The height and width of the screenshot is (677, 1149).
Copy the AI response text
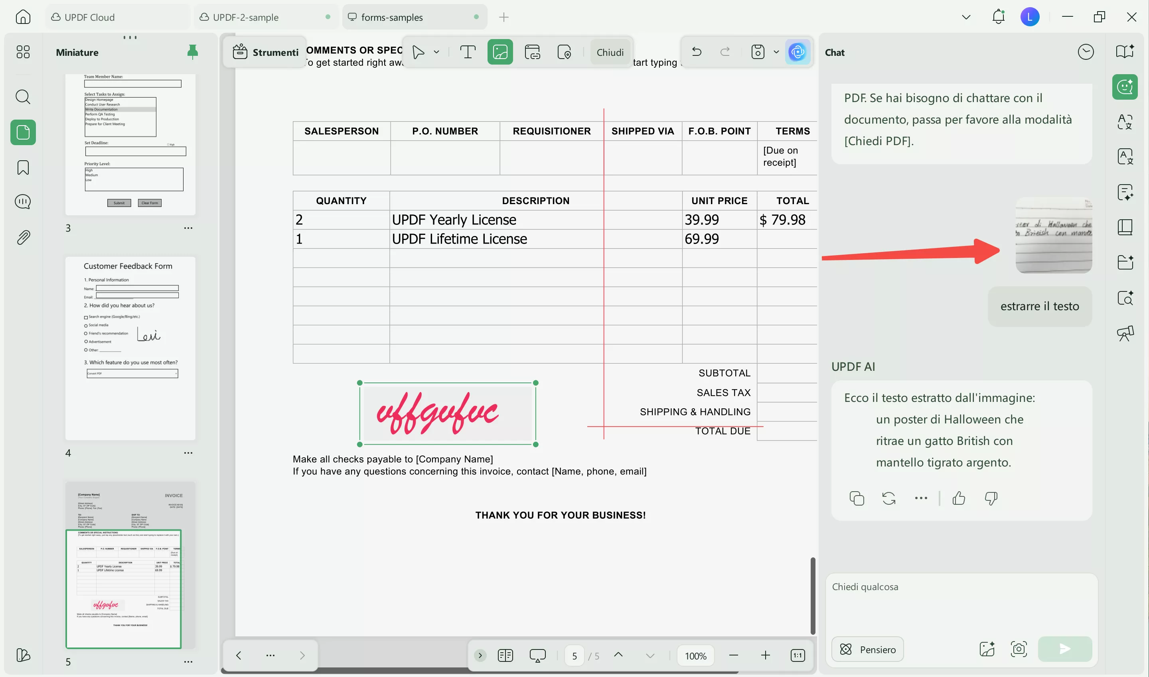coord(857,498)
